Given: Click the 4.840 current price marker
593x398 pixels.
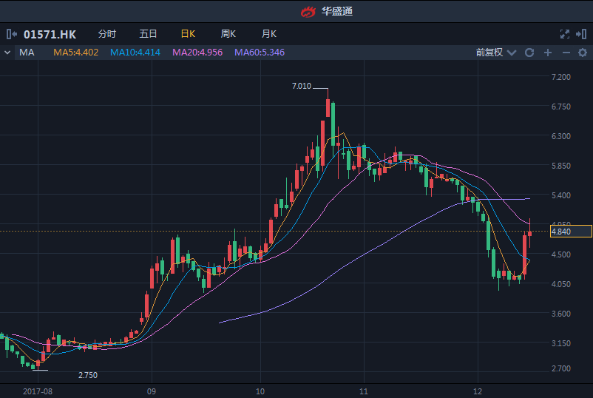Looking at the screenshot, I should pyautogui.click(x=570, y=232).
